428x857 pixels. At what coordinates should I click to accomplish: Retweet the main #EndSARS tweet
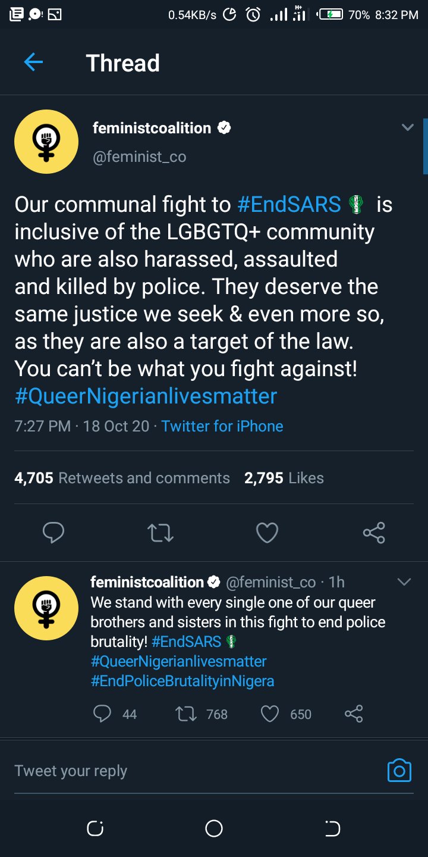click(x=160, y=533)
